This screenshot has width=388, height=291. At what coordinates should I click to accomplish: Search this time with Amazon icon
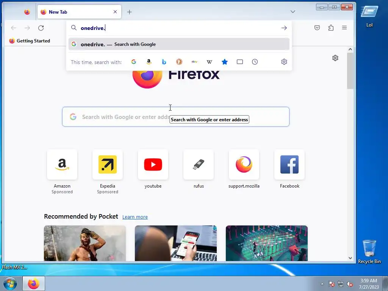[x=149, y=62]
